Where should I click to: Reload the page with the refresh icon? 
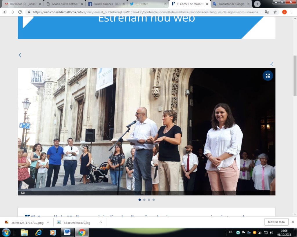[x=20, y=12]
